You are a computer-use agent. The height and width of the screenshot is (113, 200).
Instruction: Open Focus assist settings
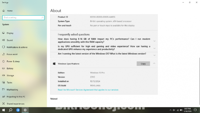coord(12,54)
